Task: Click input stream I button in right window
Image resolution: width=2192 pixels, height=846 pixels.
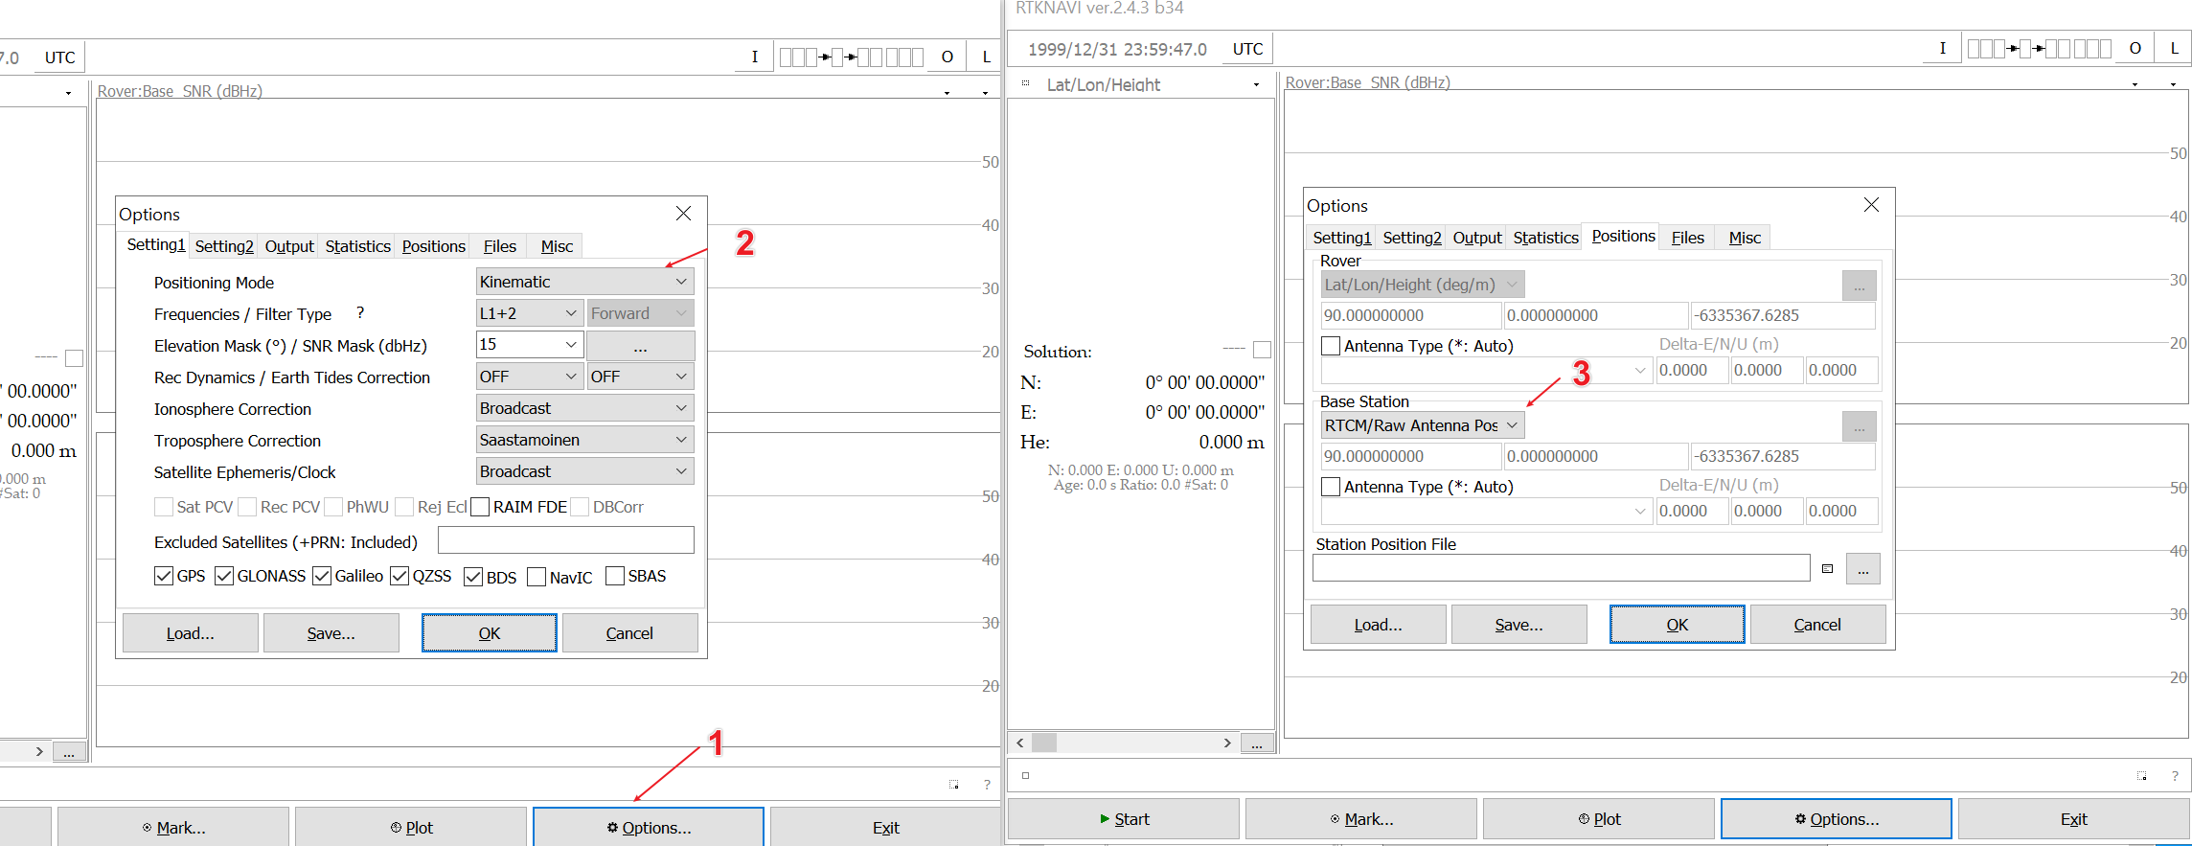Action: (1943, 48)
